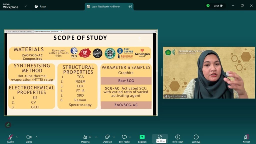Click the Beri reaksi heart icon
The height and width of the screenshot is (144, 256).
(x=124, y=137)
